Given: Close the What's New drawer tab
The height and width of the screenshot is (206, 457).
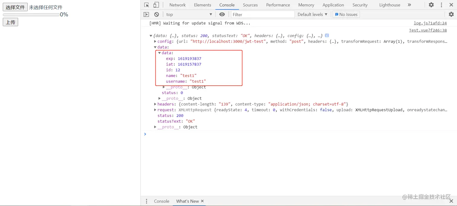Looking at the screenshot, I should coord(202,201).
